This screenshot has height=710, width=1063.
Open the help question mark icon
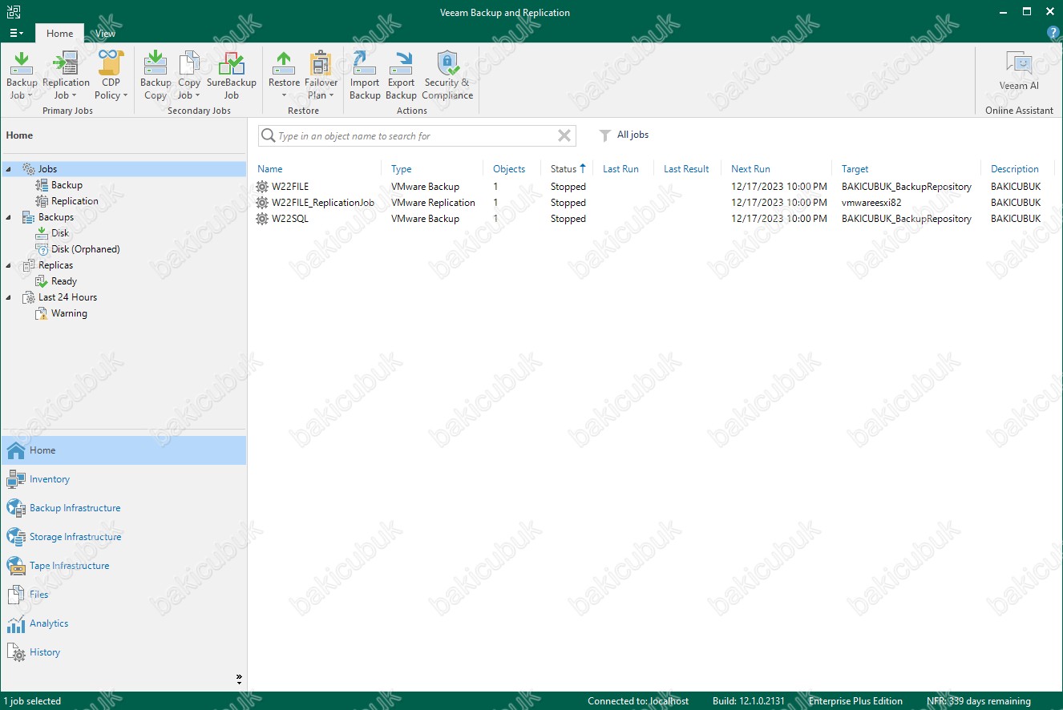pos(1054,33)
